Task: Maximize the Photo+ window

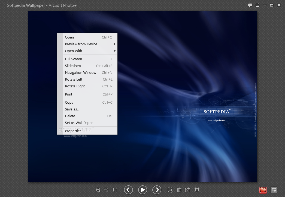Action: (x=272, y=5)
